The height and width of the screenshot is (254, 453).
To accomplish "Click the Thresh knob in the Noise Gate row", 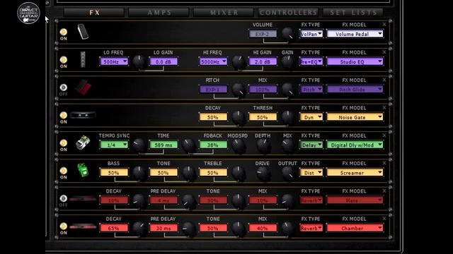I will point(287,116).
